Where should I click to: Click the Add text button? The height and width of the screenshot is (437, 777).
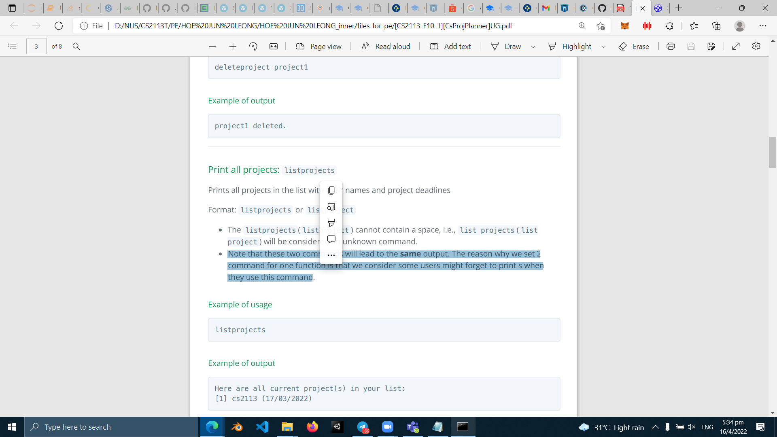click(450, 47)
